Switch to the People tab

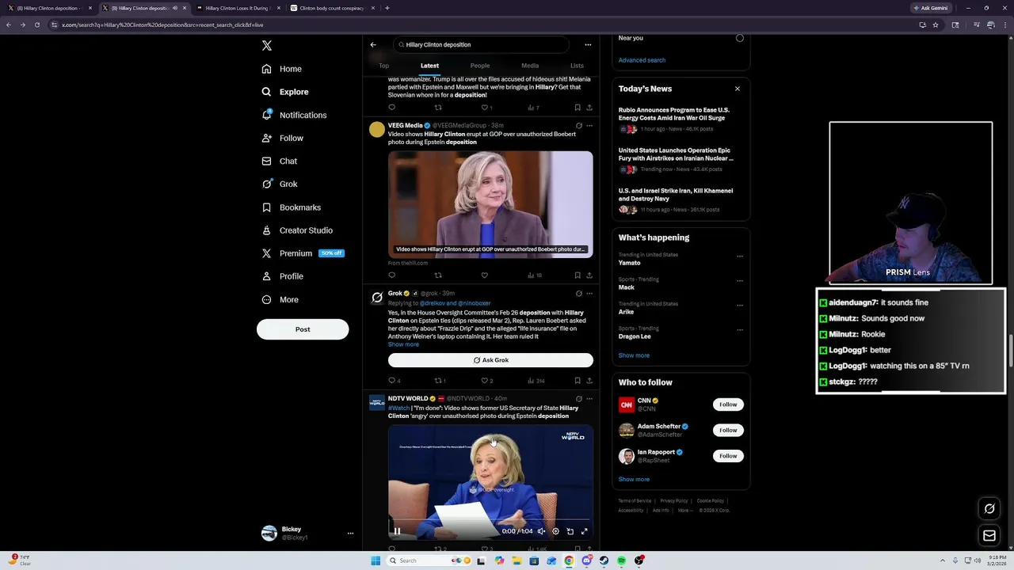pos(480,66)
